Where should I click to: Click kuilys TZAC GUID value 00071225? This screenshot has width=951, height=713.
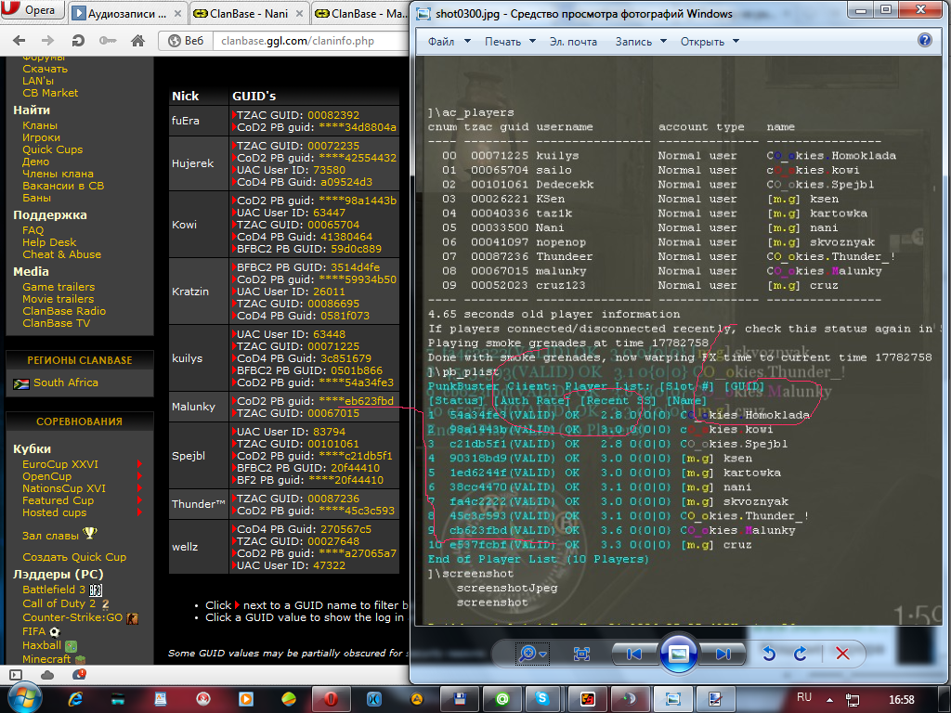333,346
